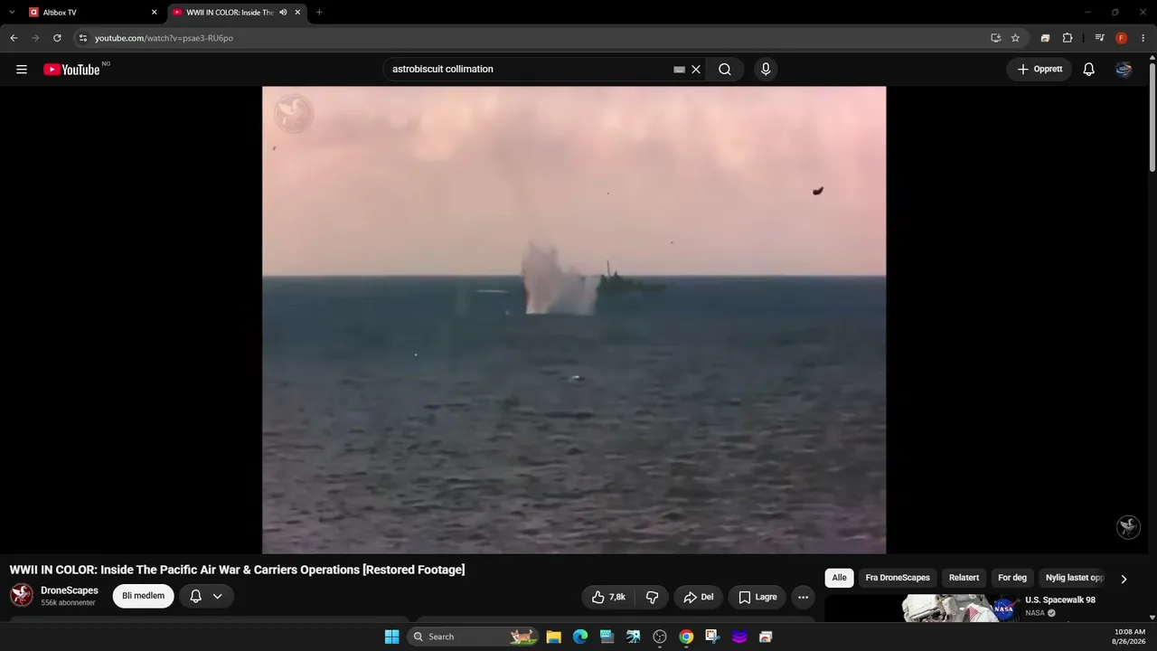Clear the search query with the X
Image resolution: width=1157 pixels, height=651 pixels.
point(696,70)
